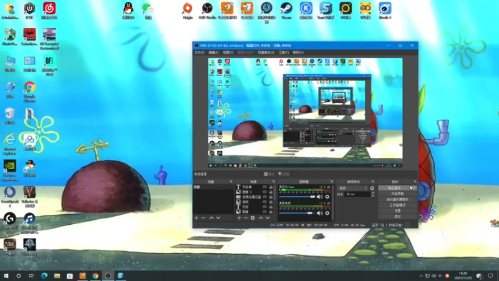This screenshot has height=281, width=499.
Task: Move source up with arrow icon
Action: point(261,218)
